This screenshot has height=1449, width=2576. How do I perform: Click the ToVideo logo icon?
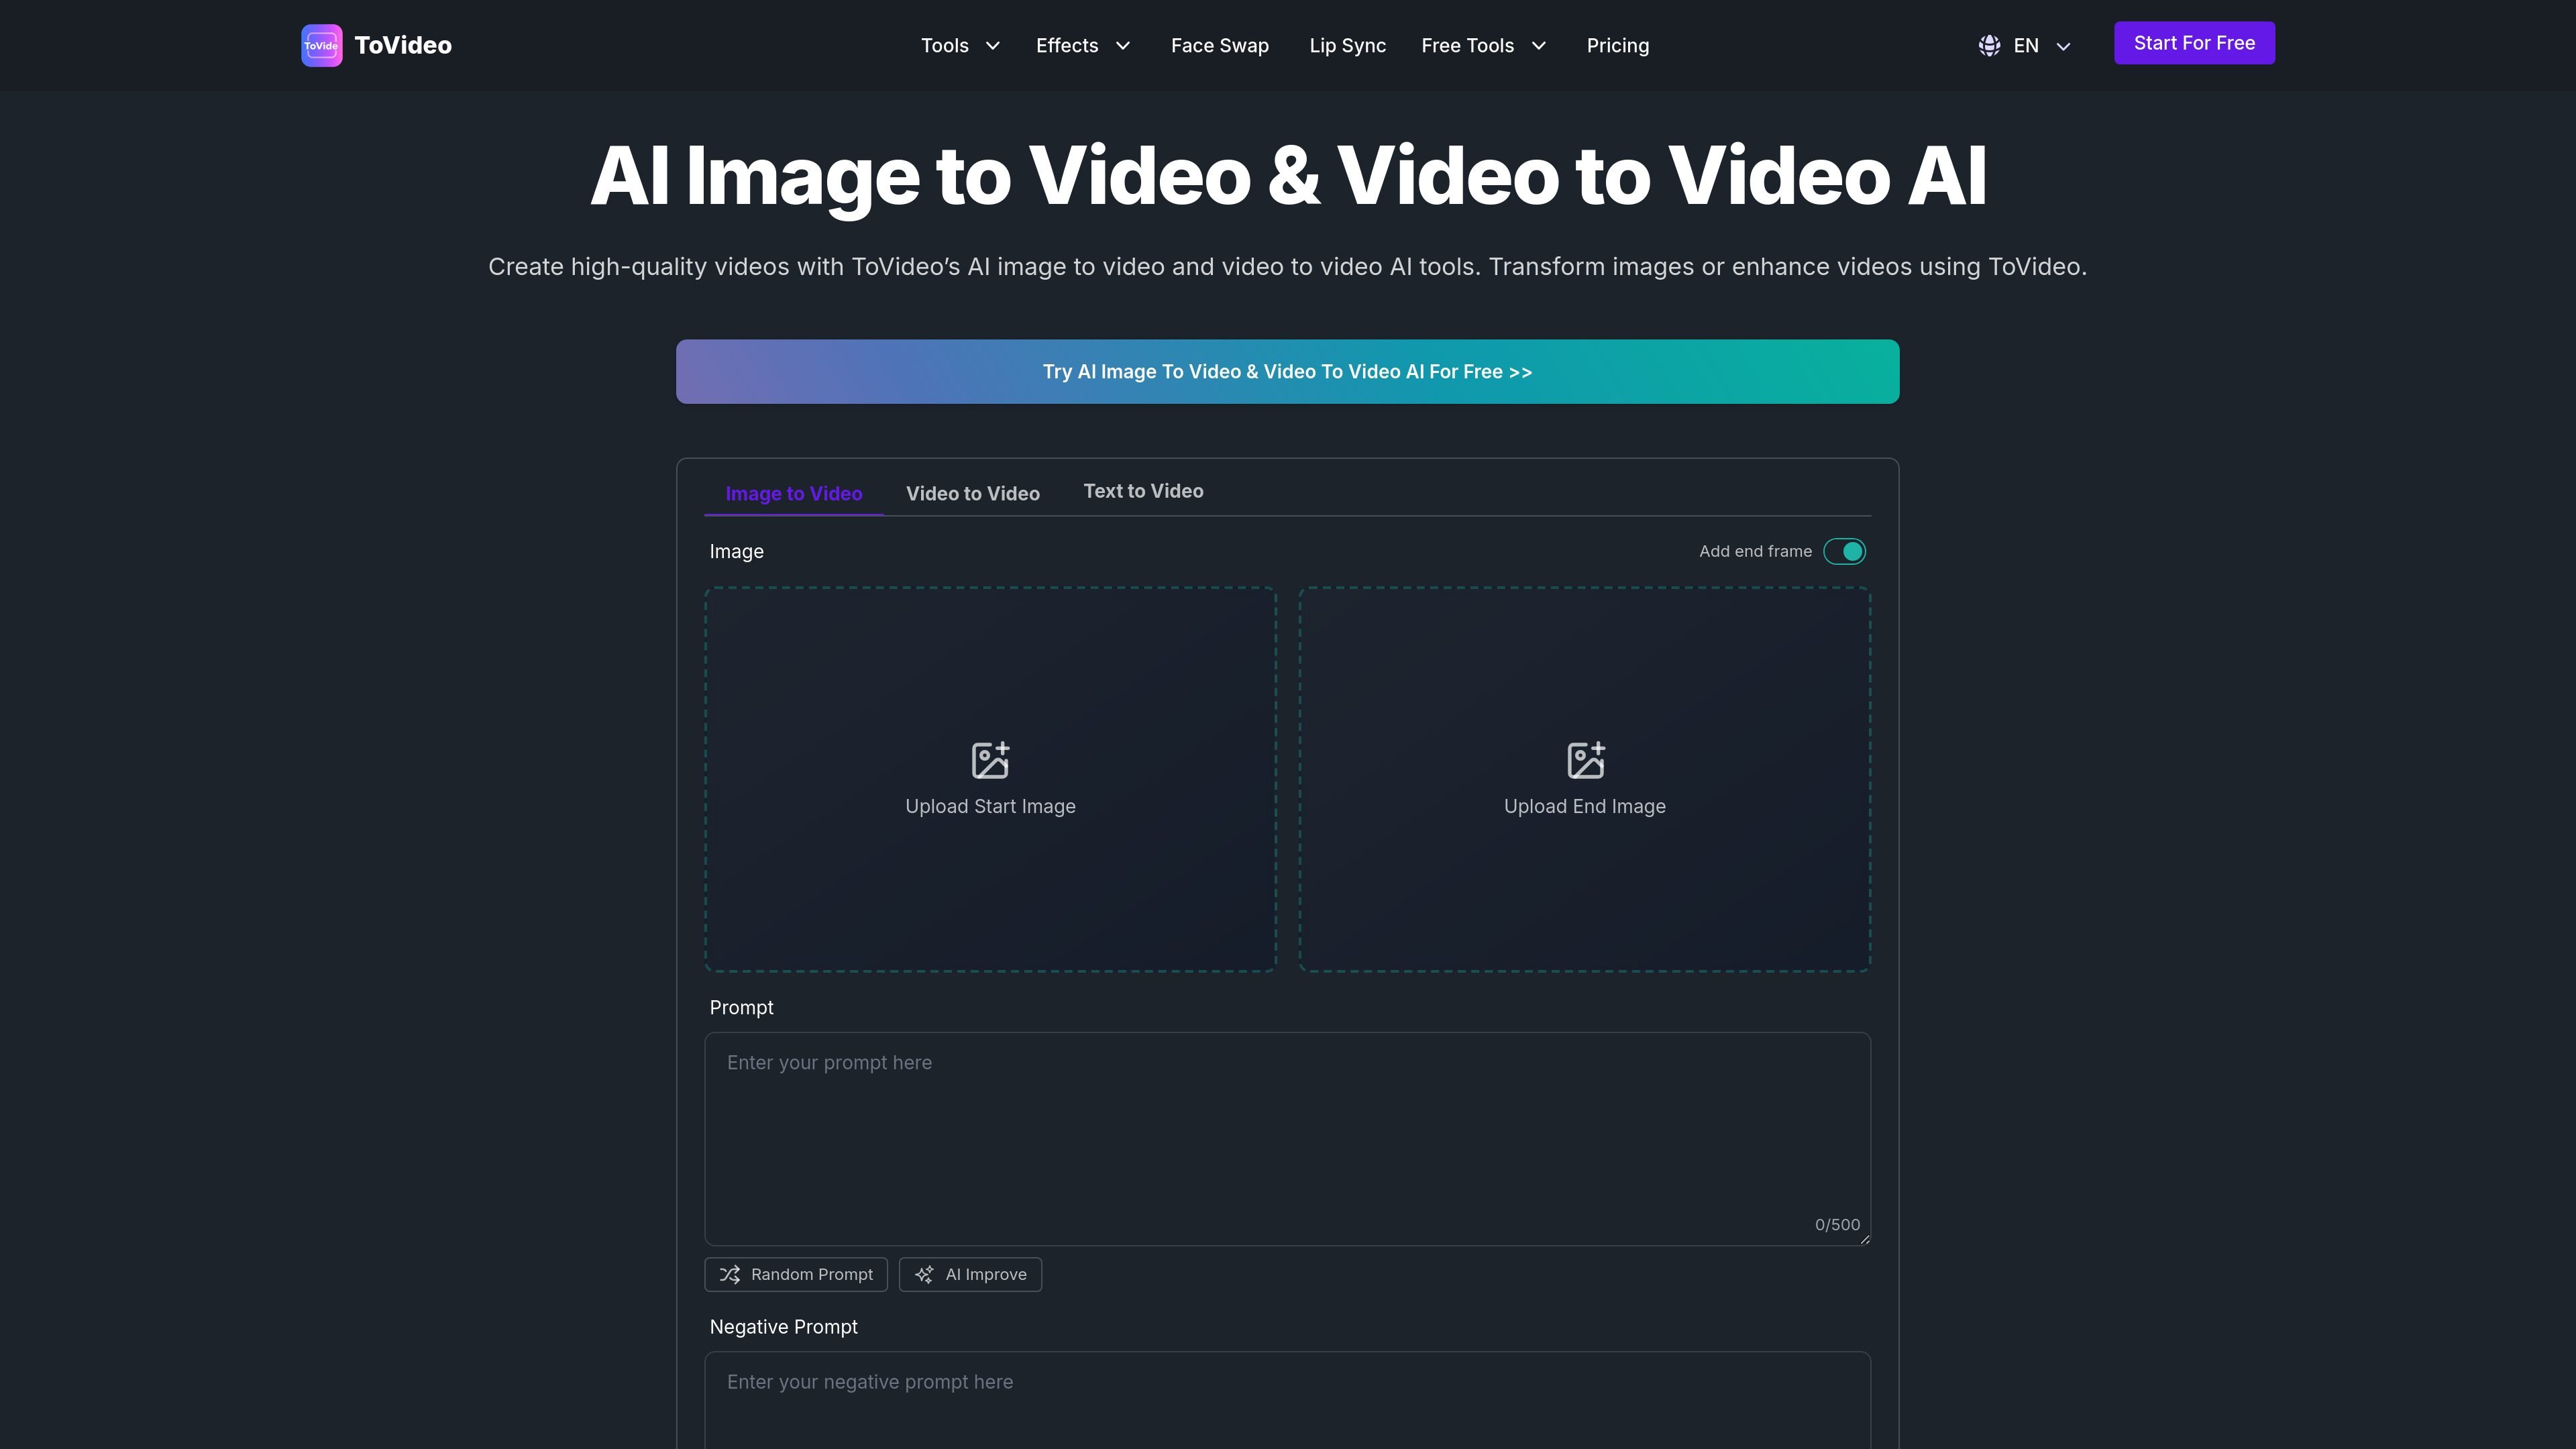coord(322,46)
